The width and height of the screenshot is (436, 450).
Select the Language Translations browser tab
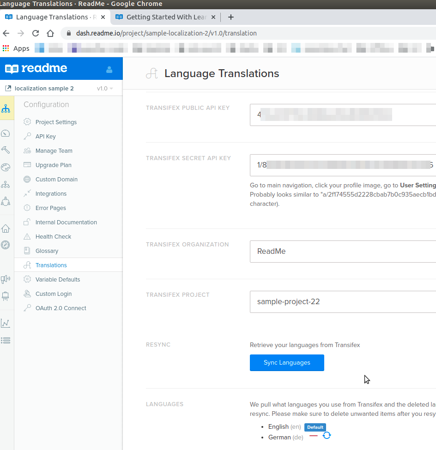(55, 17)
